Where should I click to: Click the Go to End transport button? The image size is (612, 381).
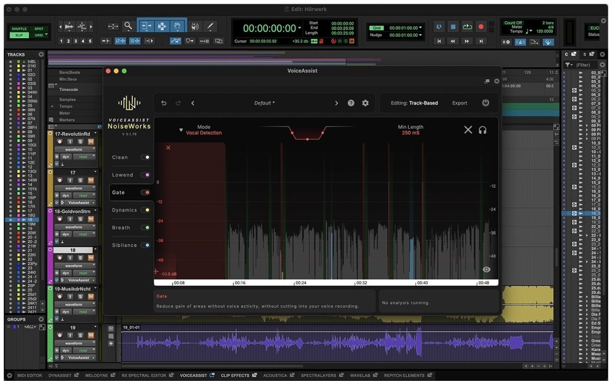(481, 41)
